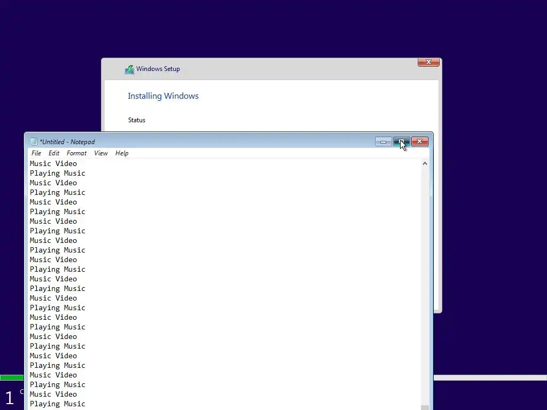Click the Notepad scrollbar up arrow
547x410 pixels.
click(x=425, y=163)
